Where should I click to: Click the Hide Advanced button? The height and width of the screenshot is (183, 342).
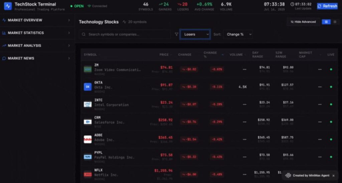[x=303, y=22]
